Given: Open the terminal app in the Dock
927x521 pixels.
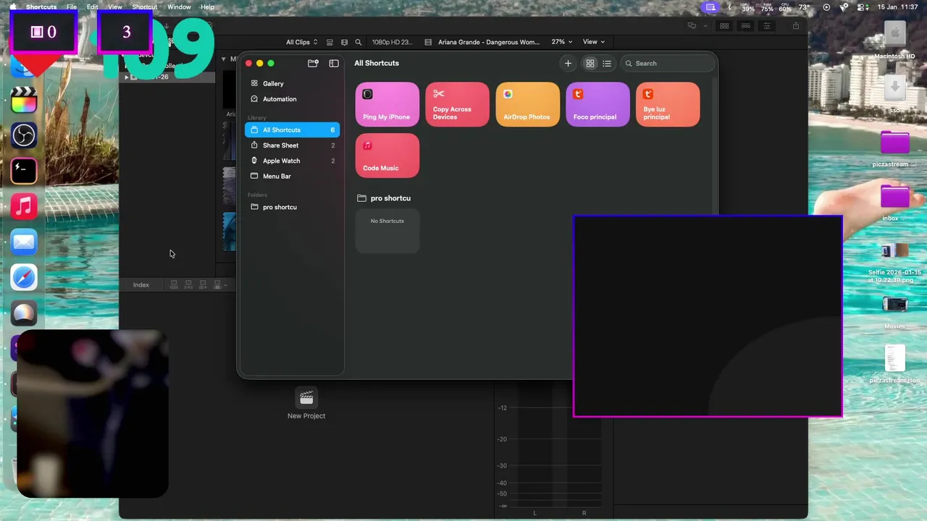Looking at the screenshot, I should [x=24, y=171].
